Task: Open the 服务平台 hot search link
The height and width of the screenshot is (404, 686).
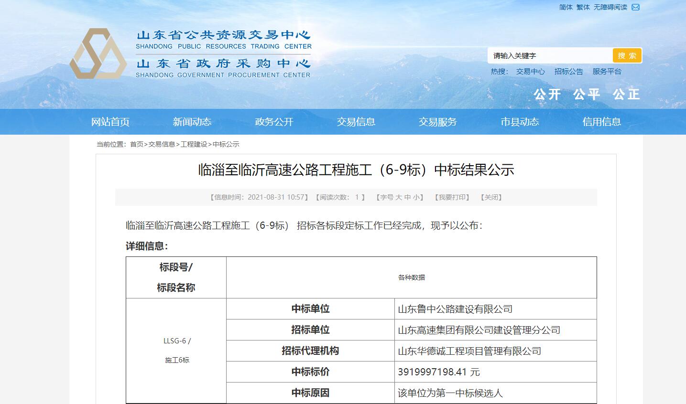Action: click(x=607, y=71)
